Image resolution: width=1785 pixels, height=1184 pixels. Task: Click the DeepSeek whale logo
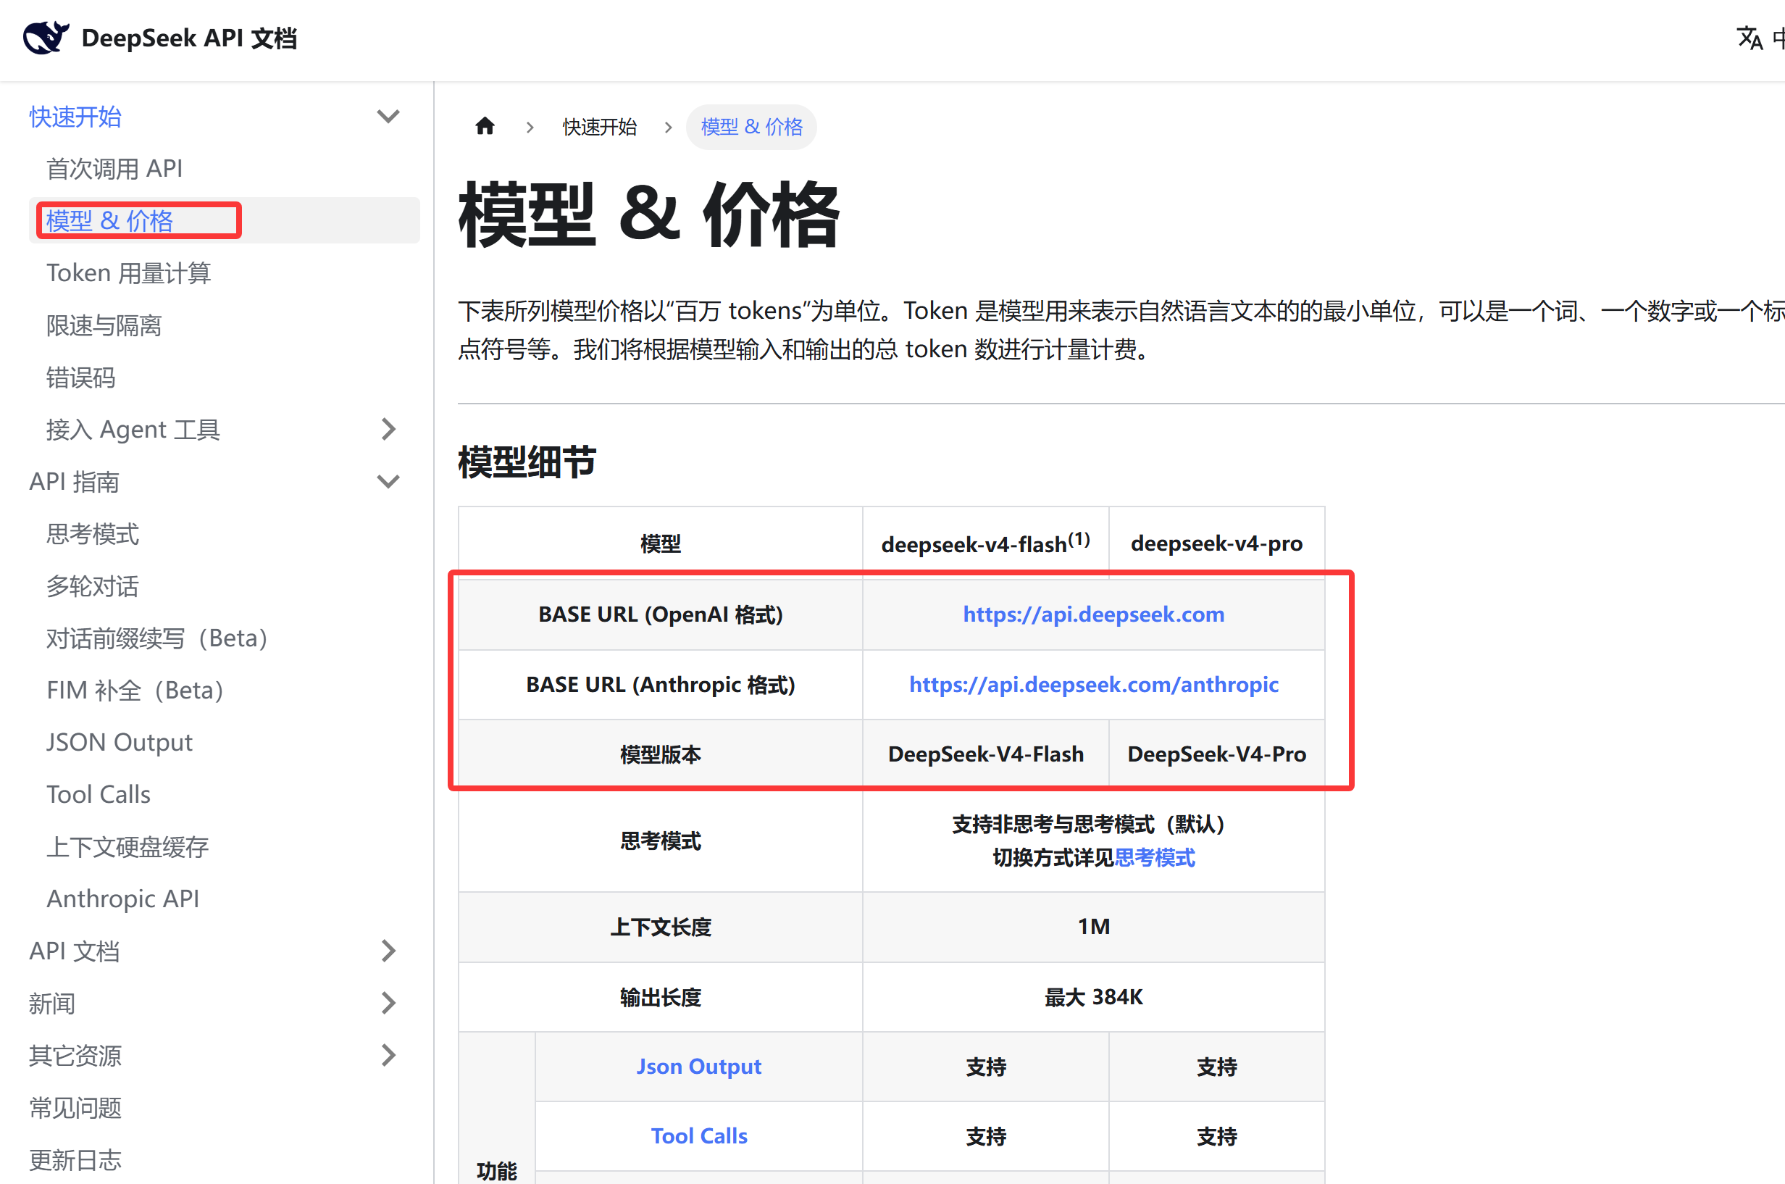point(46,37)
